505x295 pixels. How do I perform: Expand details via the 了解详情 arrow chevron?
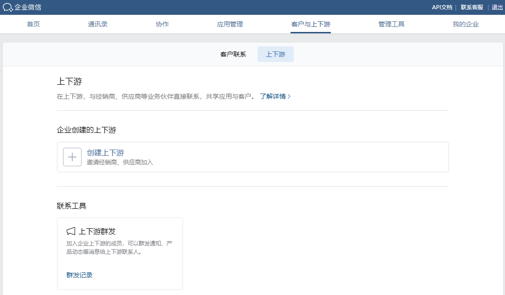(290, 96)
